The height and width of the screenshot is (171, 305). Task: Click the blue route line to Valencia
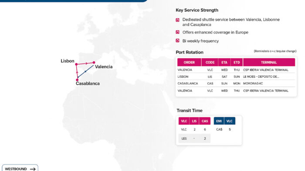tap(86, 71)
